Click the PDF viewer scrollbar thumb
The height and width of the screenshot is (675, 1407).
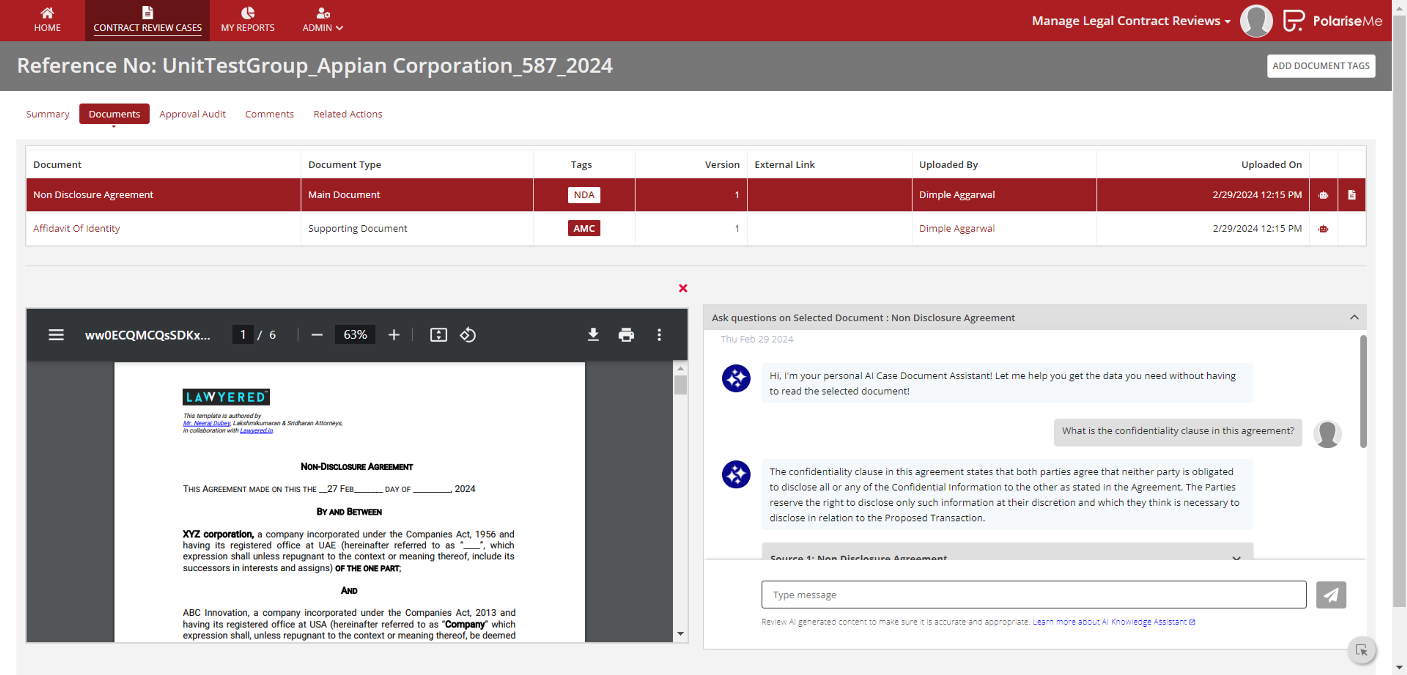680,386
